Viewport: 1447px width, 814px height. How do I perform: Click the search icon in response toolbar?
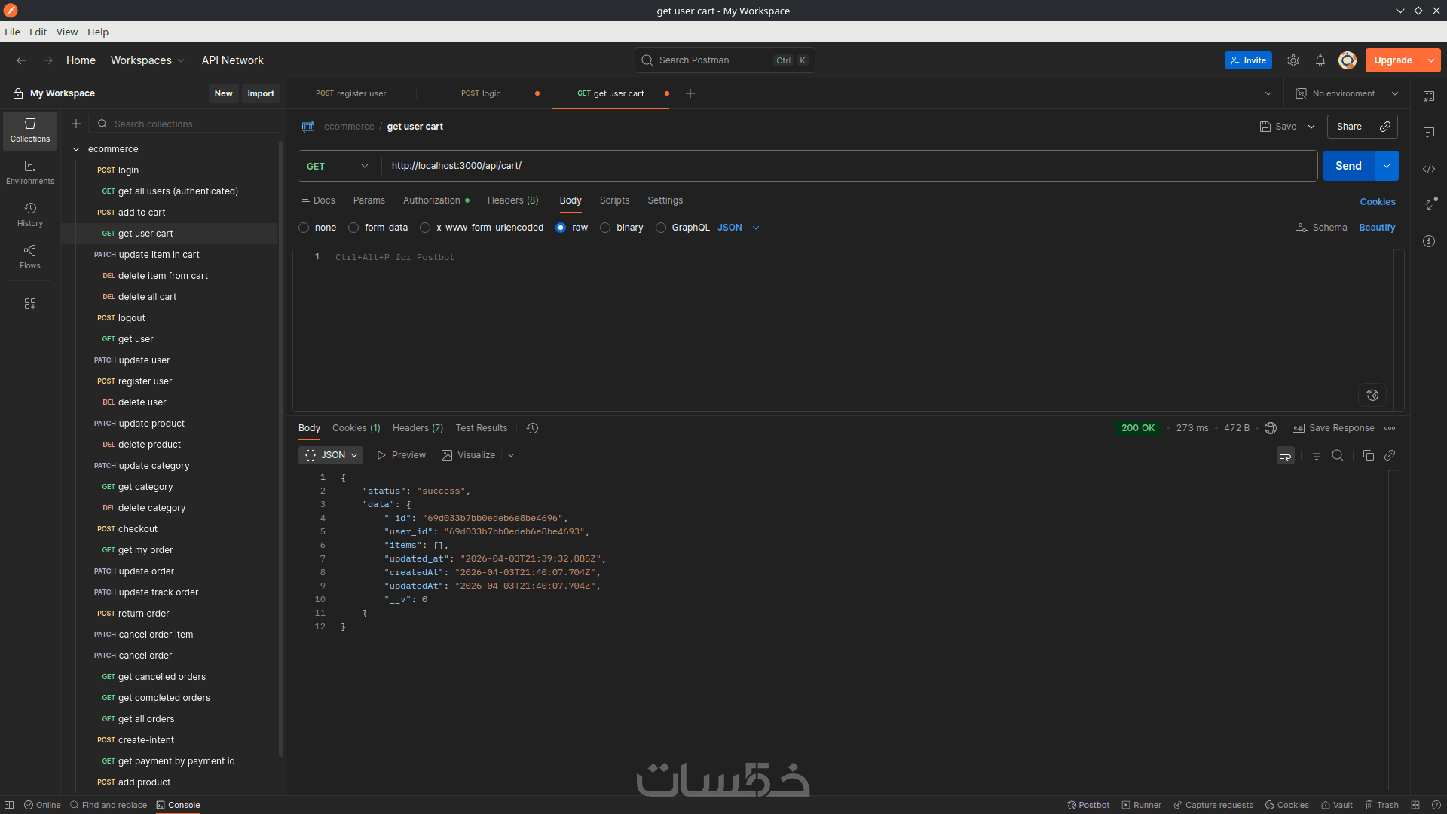1337,455
